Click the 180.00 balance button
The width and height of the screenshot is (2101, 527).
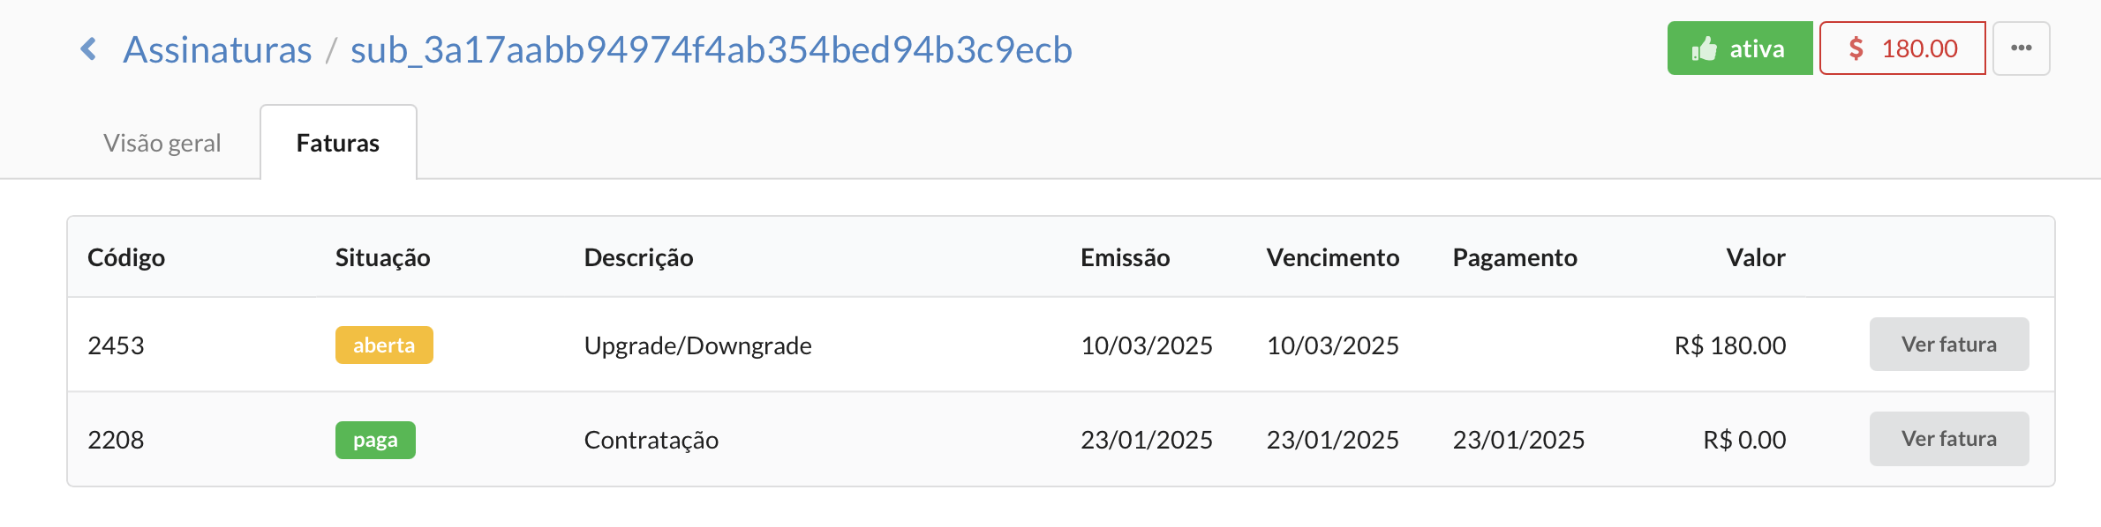(1902, 48)
